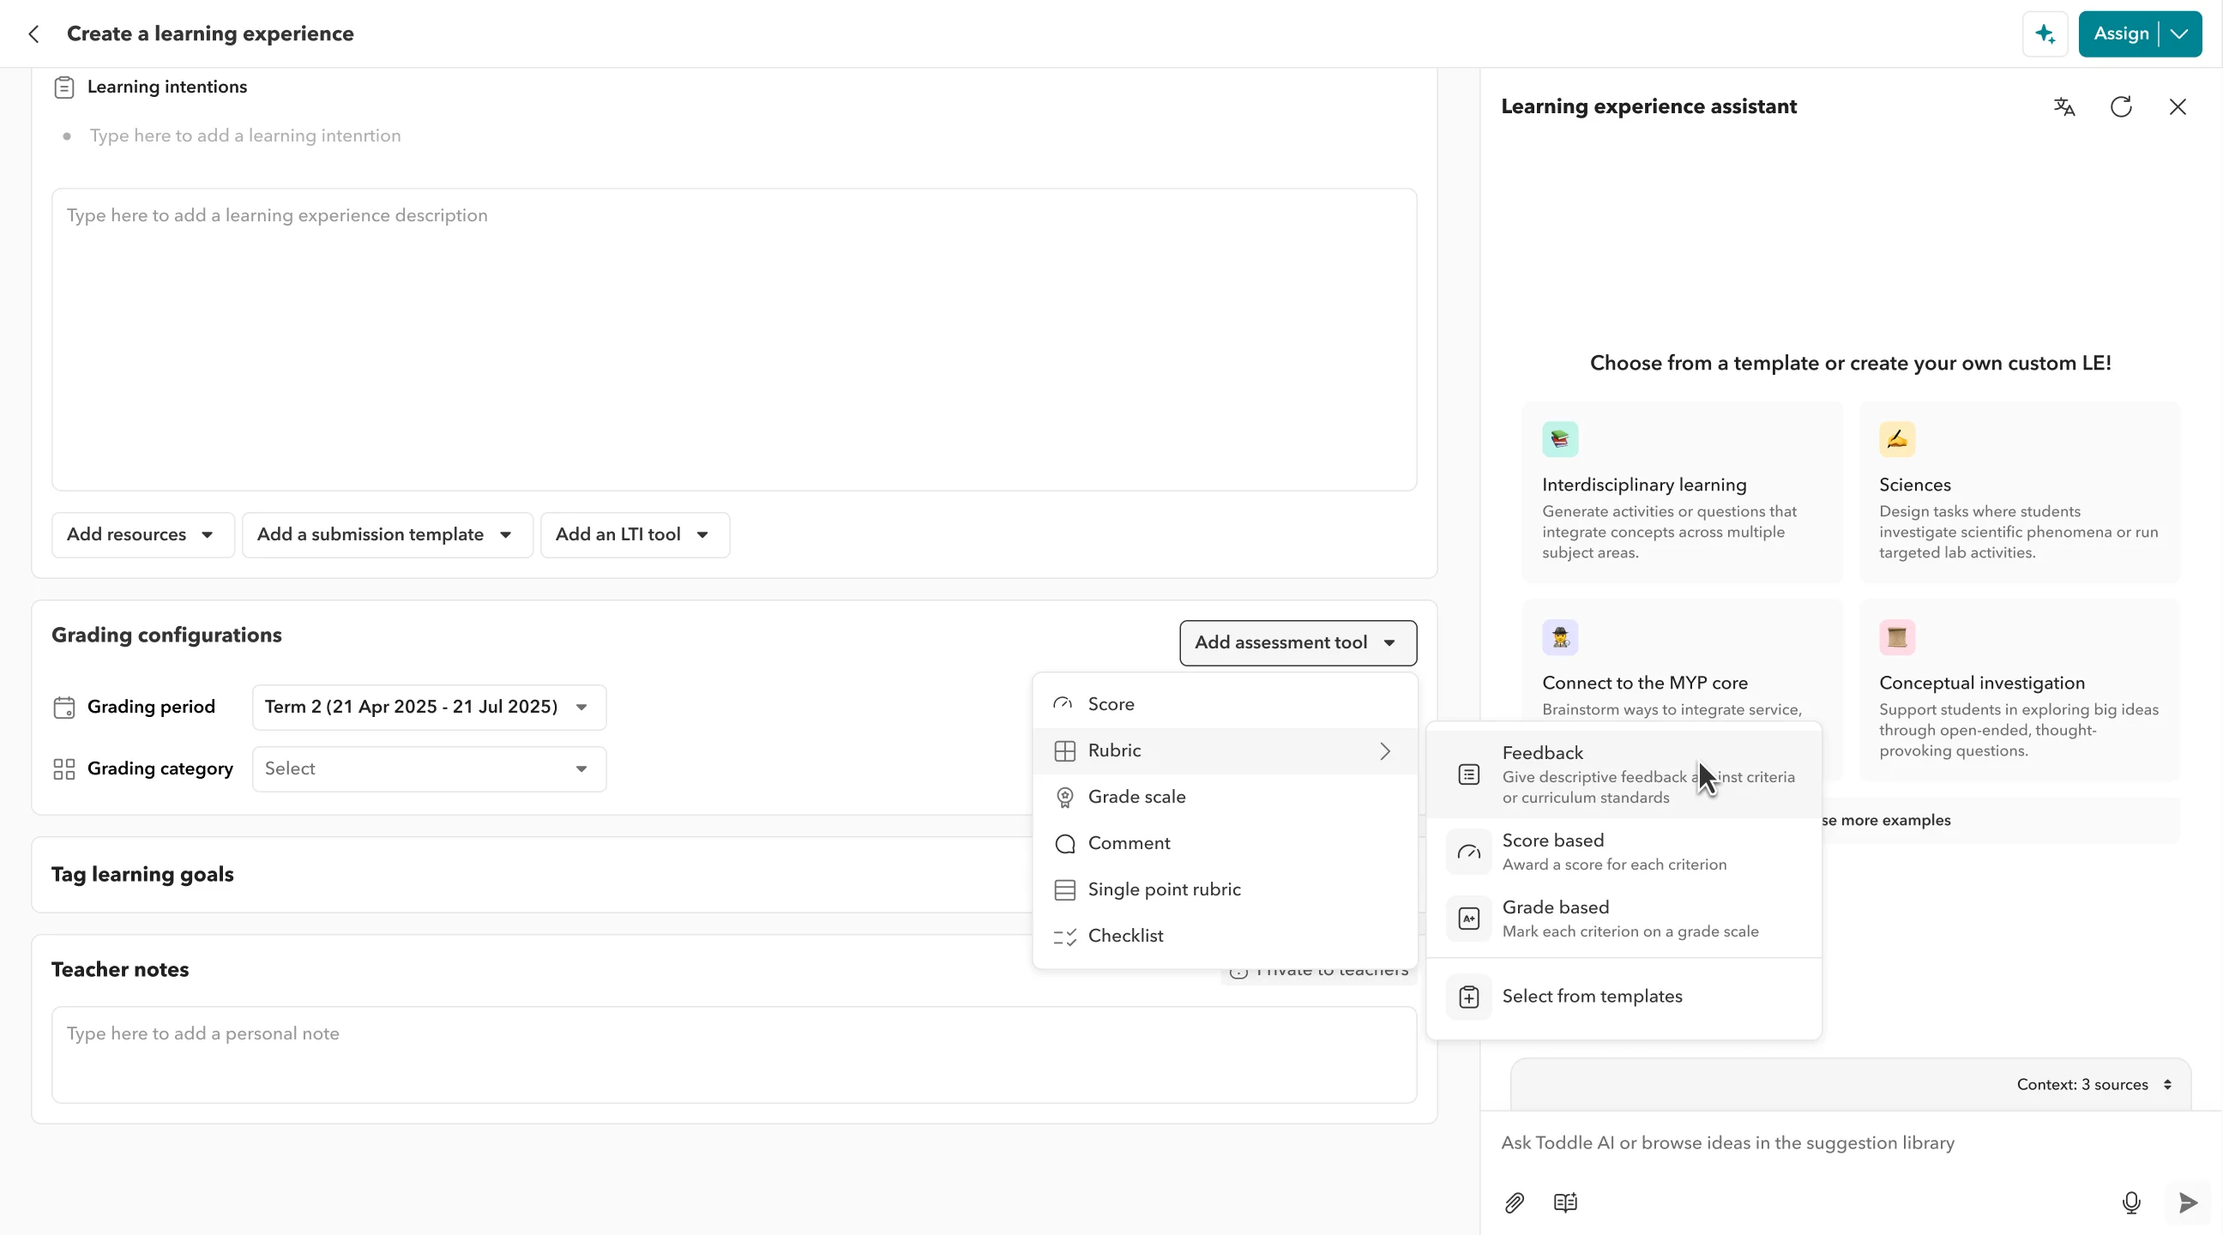Open the Assign dropdown chevron
The image size is (2223, 1235).
[2180, 33]
